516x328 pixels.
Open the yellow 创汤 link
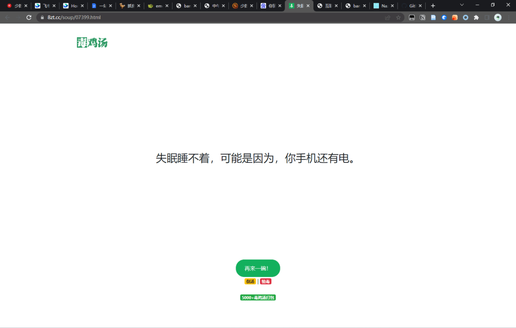tap(249, 281)
